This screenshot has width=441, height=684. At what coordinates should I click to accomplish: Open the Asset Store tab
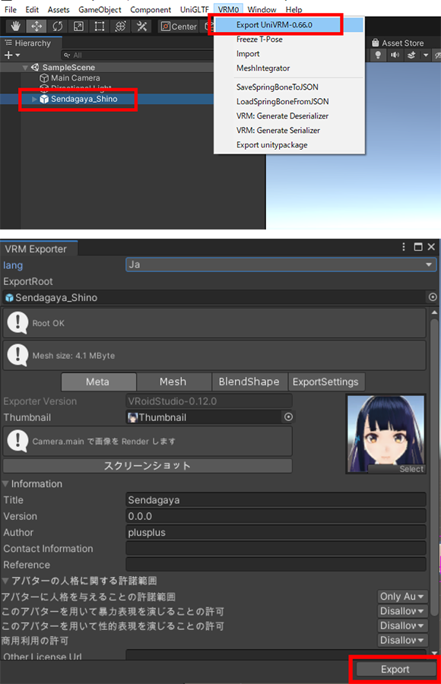398,43
